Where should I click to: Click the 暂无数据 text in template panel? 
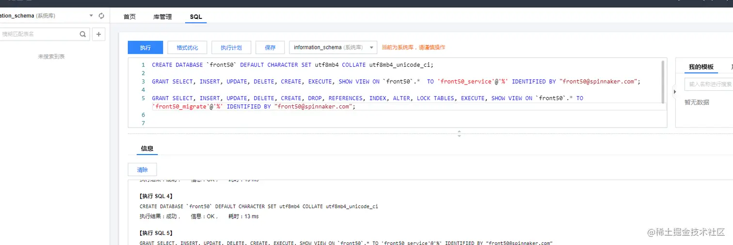(x=697, y=102)
